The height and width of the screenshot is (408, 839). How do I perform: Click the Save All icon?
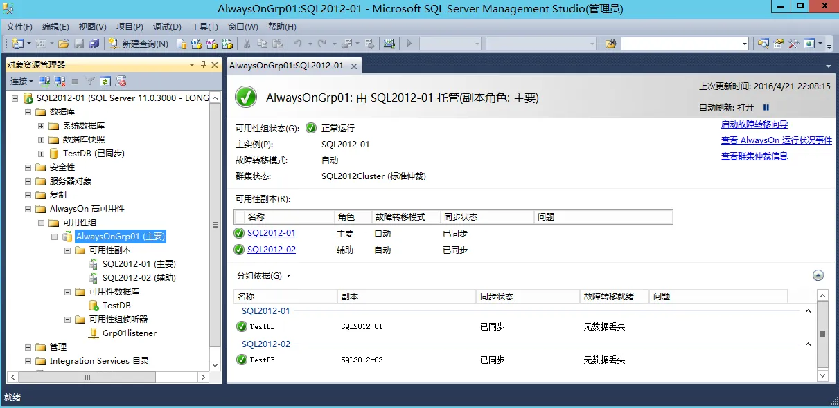[94, 44]
